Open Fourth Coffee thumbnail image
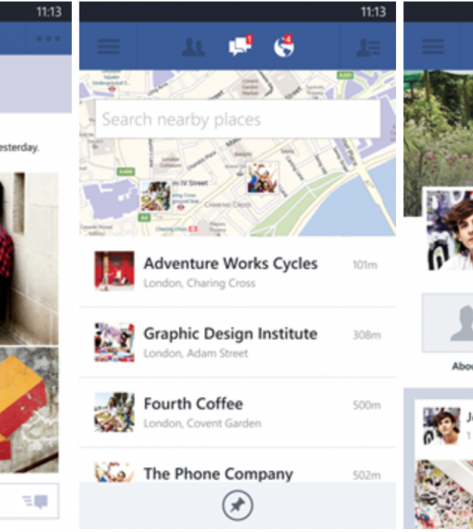The image size is (473, 532). tap(114, 412)
